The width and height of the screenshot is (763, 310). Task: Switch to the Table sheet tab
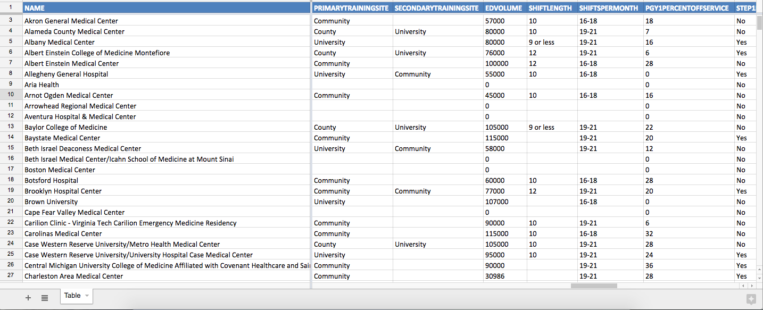[72, 296]
